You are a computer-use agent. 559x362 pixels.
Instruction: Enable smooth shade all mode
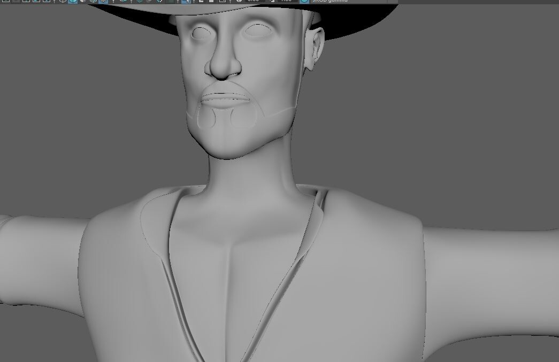click(74, 2)
